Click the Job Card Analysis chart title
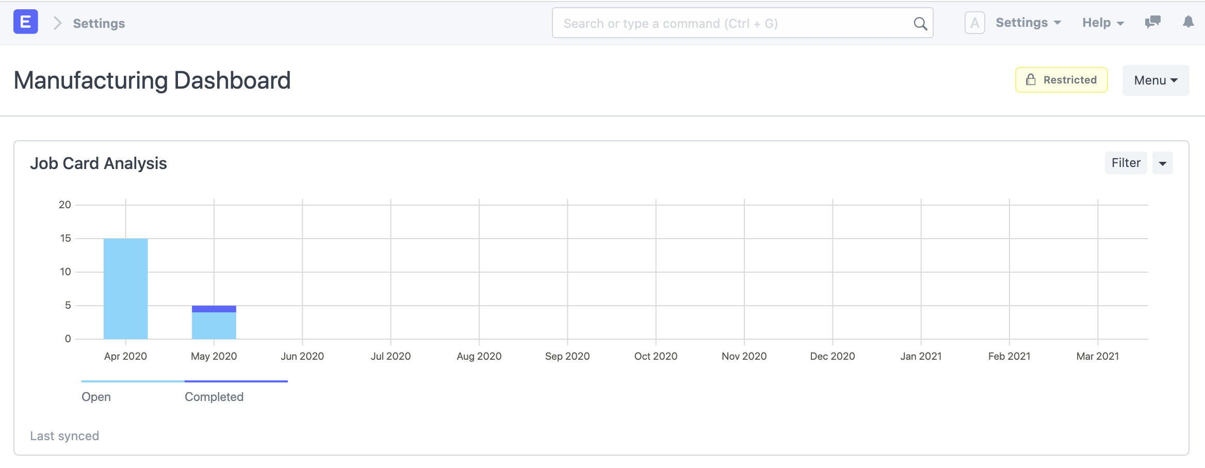The image size is (1205, 468). point(99,163)
